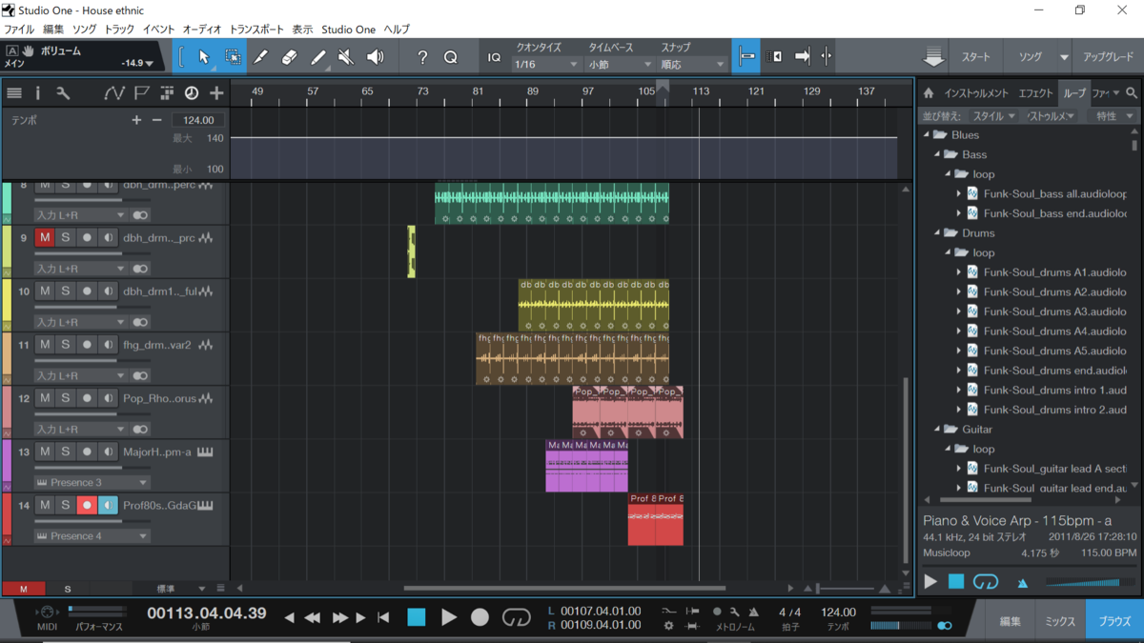Record arm track 12 Pop_Rho orus
This screenshot has height=643, width=1144.
[87, 398]
